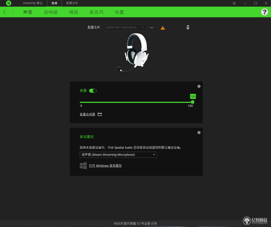Open the 电量 sub-tab
This screenshot has height=227, width=271.
point(119,12)
